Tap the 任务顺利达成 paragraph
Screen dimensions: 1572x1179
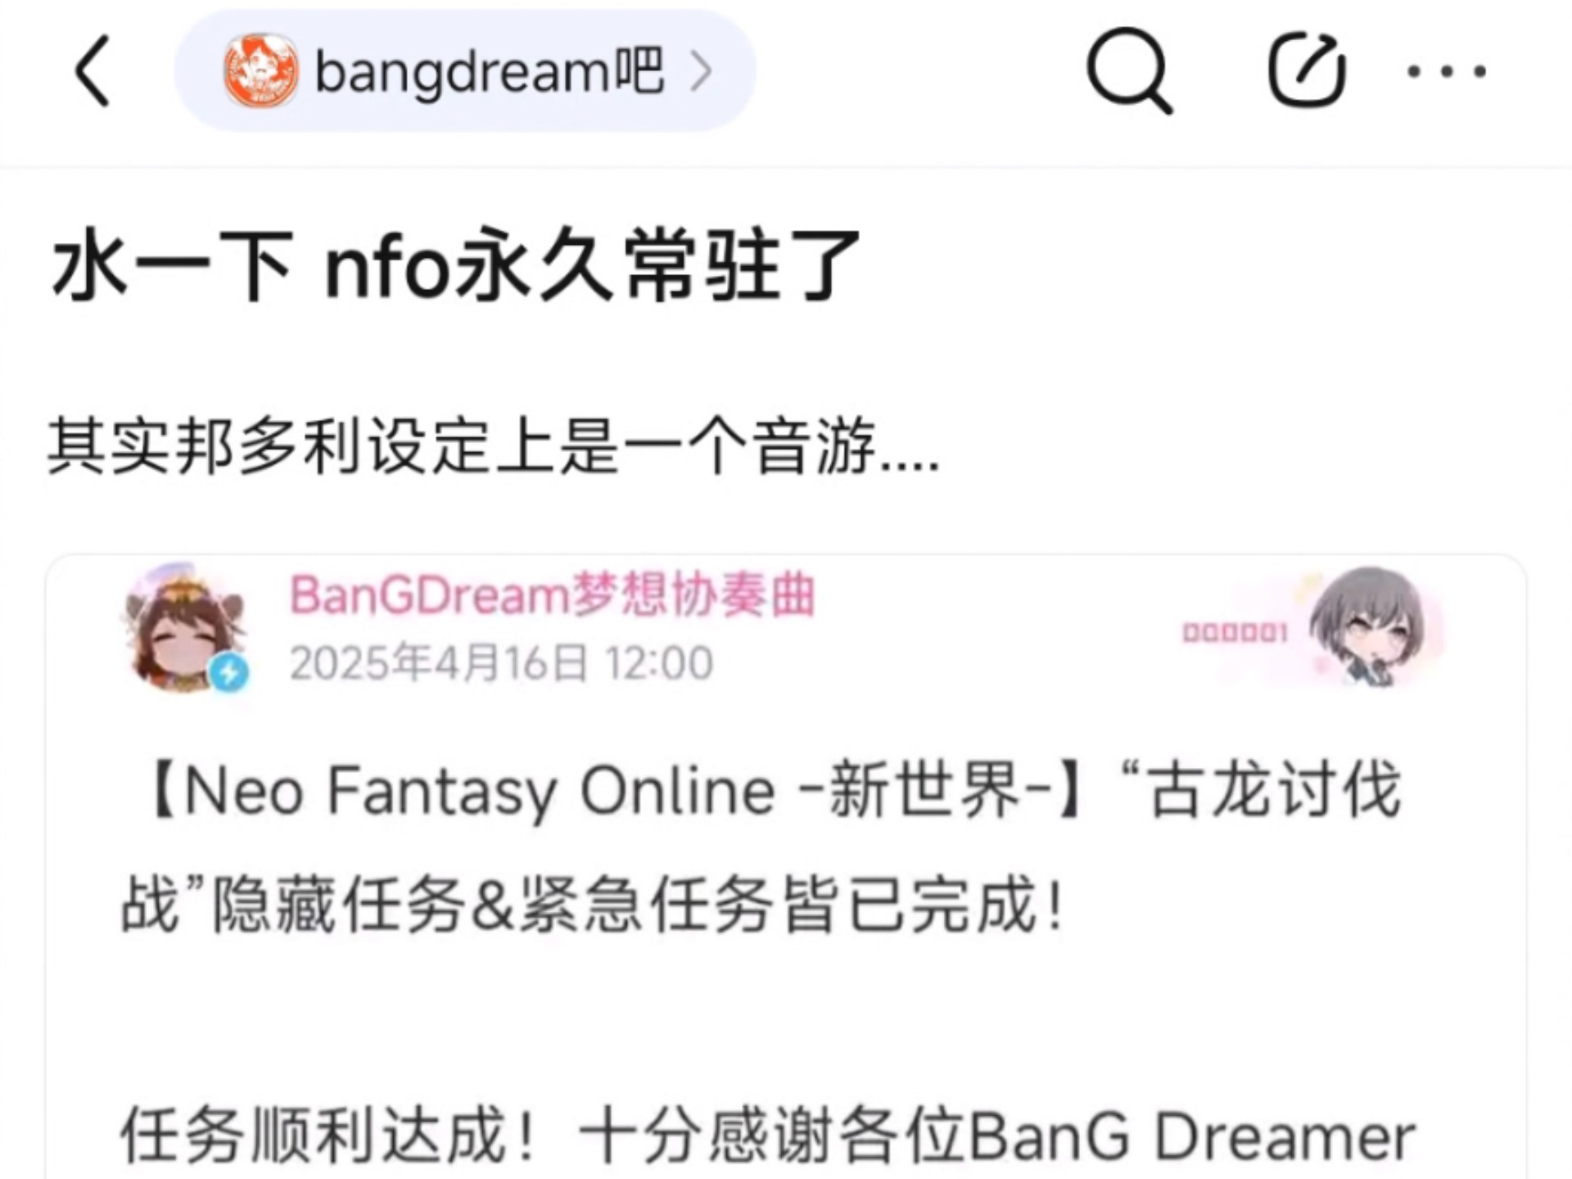tap(768, 1136)
